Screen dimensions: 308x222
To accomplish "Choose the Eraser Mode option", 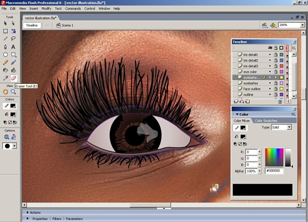I will [7, 137].
